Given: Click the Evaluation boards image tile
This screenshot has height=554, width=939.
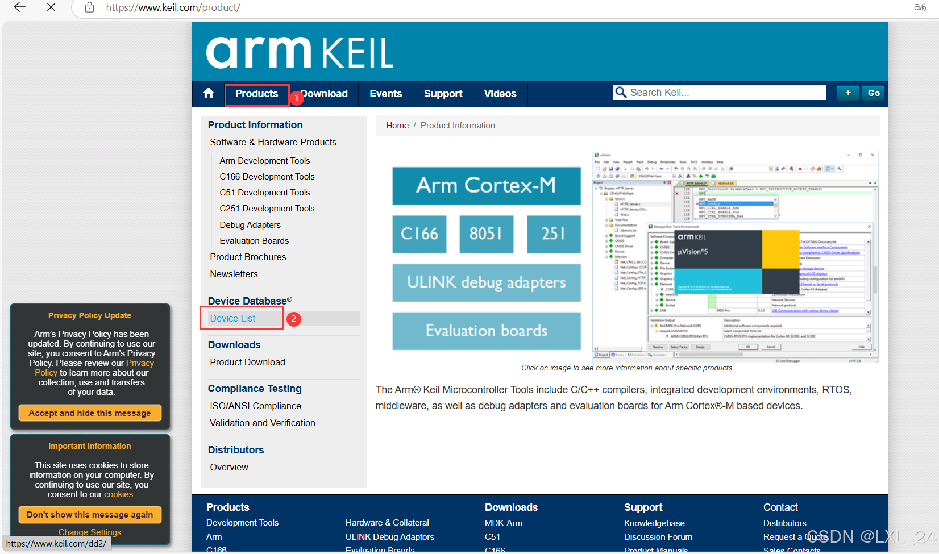Looking at the screenshot, I should coord(487,331).
